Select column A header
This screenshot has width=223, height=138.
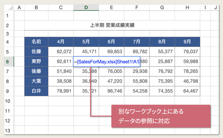click(19, 8)
